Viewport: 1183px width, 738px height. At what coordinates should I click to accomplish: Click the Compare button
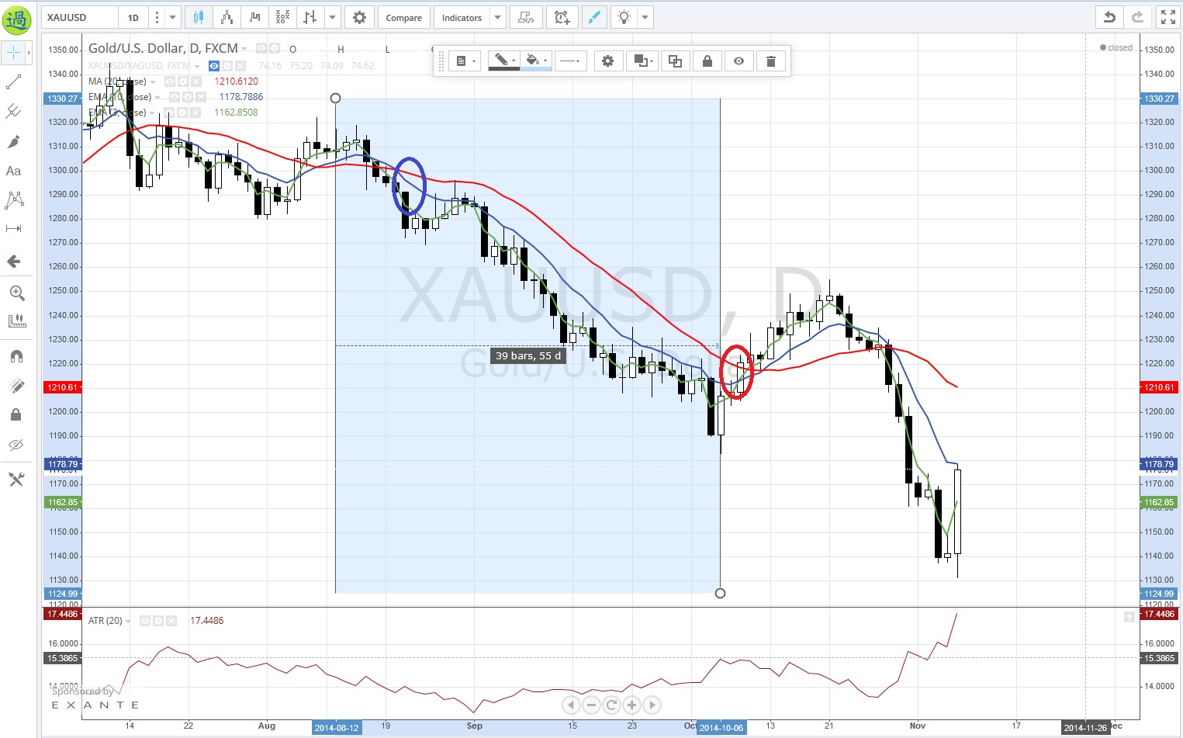[x=403, y=17]
